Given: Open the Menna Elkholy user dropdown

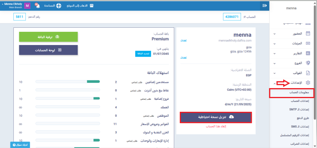Looking at the screenshot, I should coord(12,6).
